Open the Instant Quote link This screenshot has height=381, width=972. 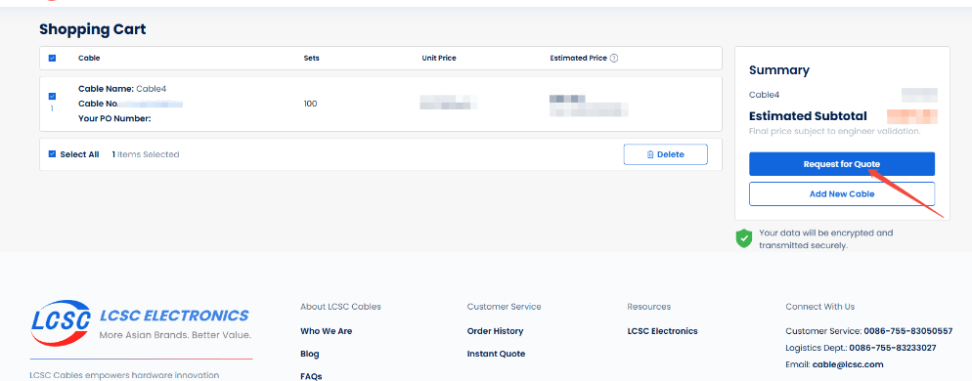click(496, 354)
